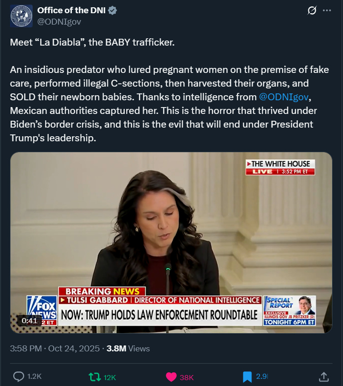Viewport: 343px width, 386px height.
Task: Open the three-dot more options menu
Action: pos(327,10)
